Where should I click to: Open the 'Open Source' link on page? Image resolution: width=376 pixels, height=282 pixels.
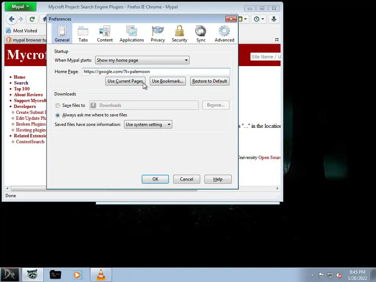point(269,158)
